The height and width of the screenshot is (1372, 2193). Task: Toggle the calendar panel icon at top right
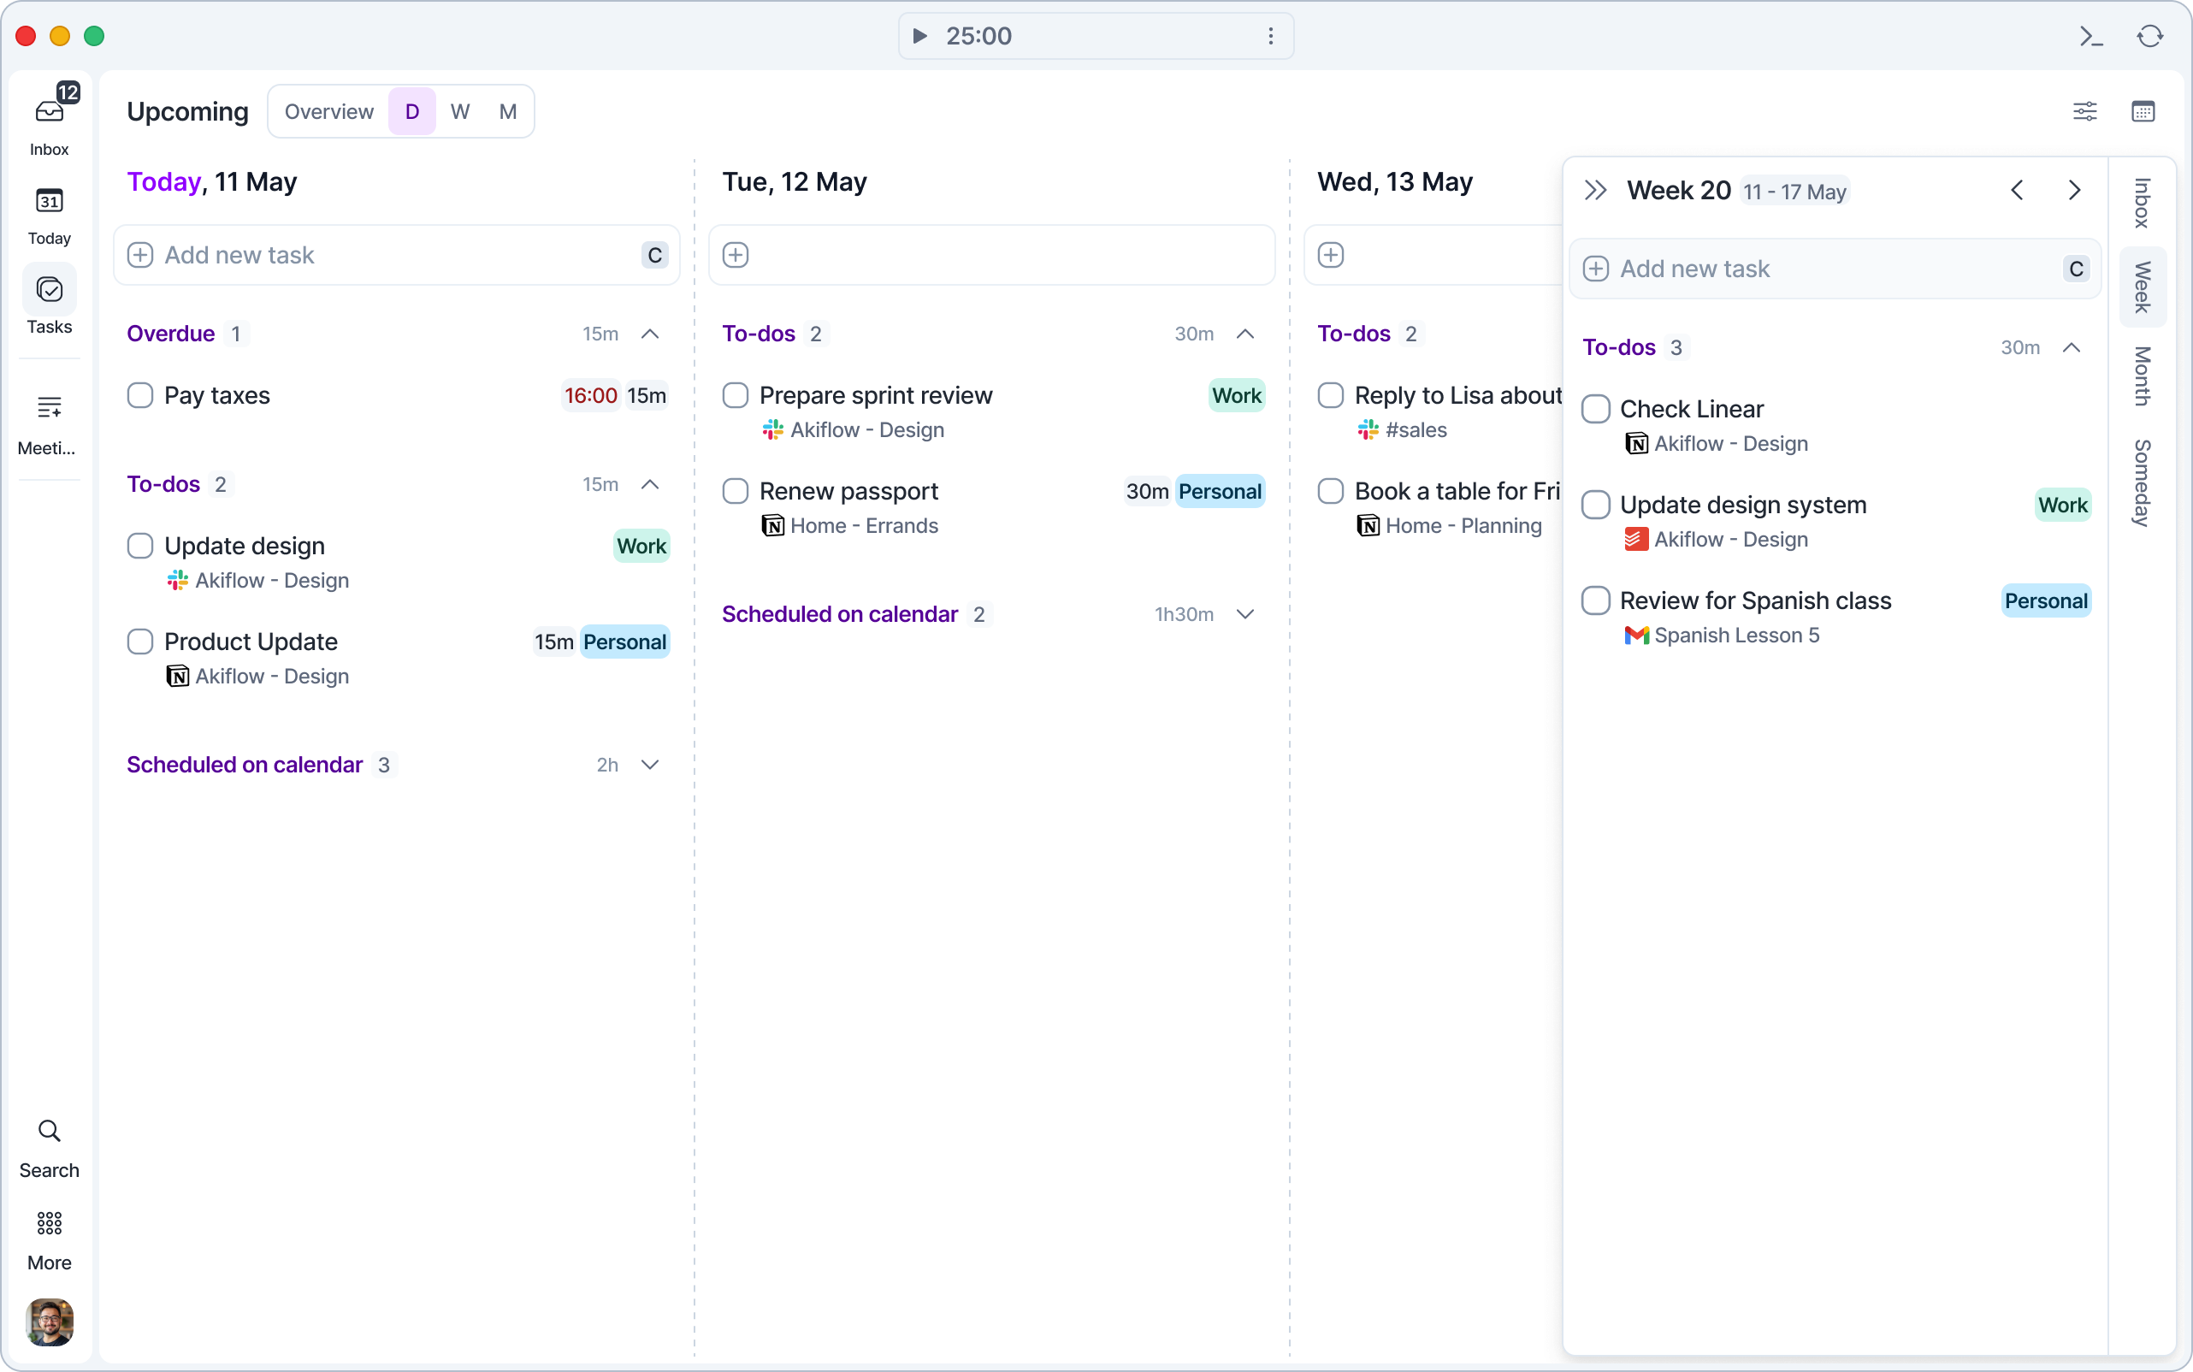click(2143, 111)
